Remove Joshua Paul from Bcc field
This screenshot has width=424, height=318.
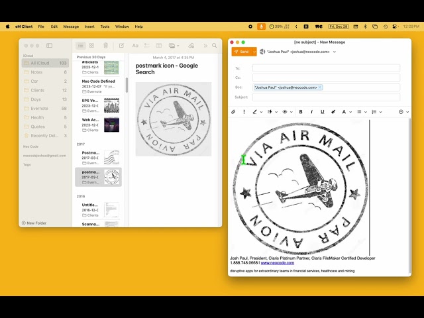320,87
